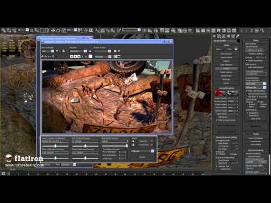Open the Production render mode dropdown
The height and width of the screenshot is (203, 271).
[142, 151]
